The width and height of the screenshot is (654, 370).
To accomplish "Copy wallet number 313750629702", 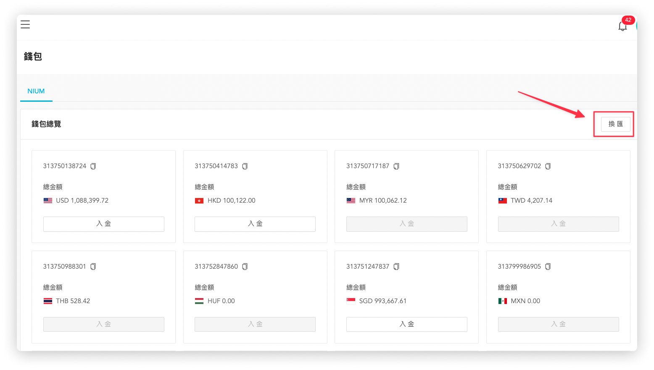I will click(x=548, y=166).
